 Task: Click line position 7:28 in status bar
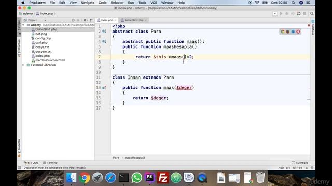281,168
